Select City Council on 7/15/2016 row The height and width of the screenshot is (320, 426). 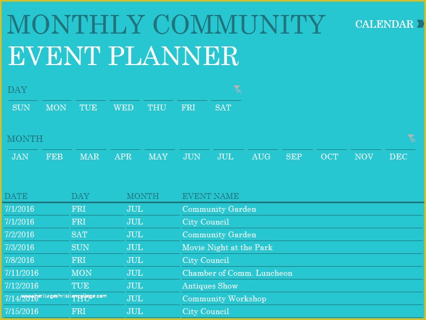[302, 311]
